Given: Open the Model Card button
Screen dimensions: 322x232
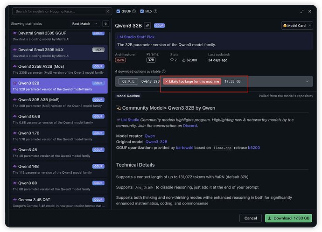Looking at the screenshot, I should 297,26.
